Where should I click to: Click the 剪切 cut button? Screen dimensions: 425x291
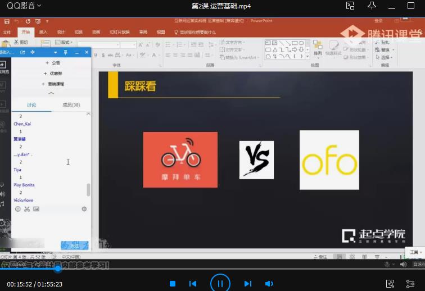(x=21, y=42)
